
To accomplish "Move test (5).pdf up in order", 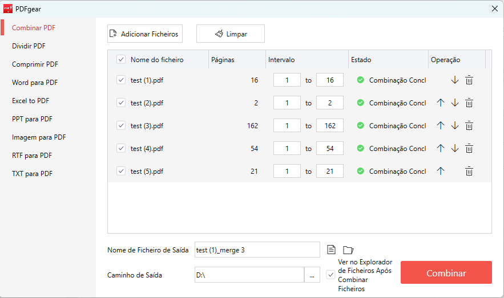I will click(440, 171).
